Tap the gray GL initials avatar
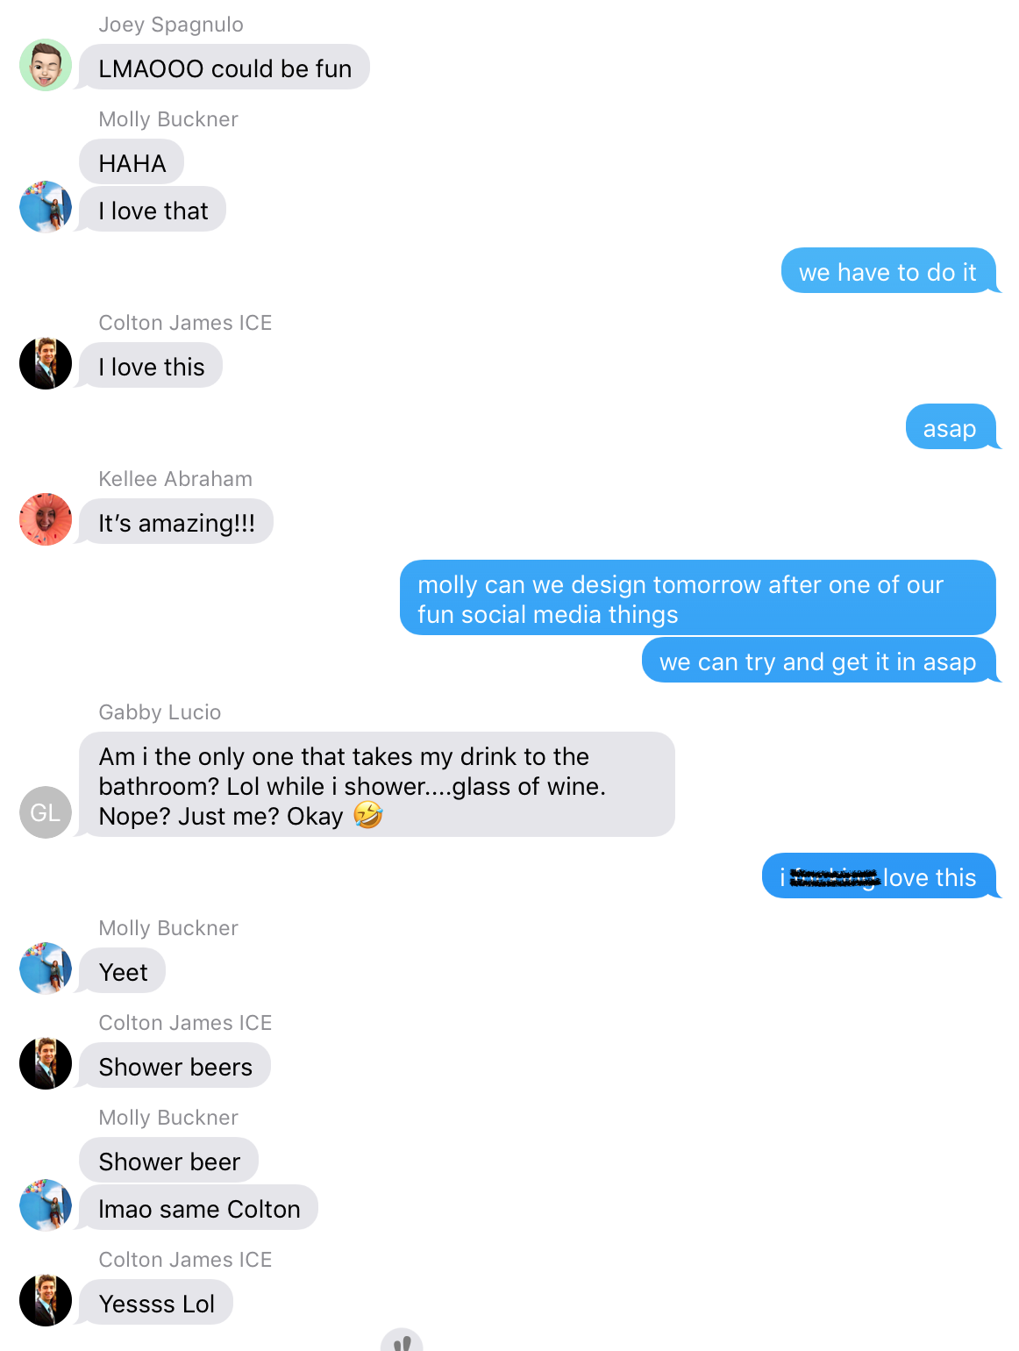This screenshot has width=1019, height=1351. 46,812
